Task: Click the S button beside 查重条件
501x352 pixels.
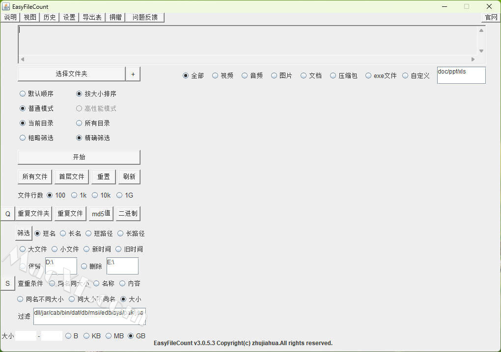Action: click(x=7, y=283)
